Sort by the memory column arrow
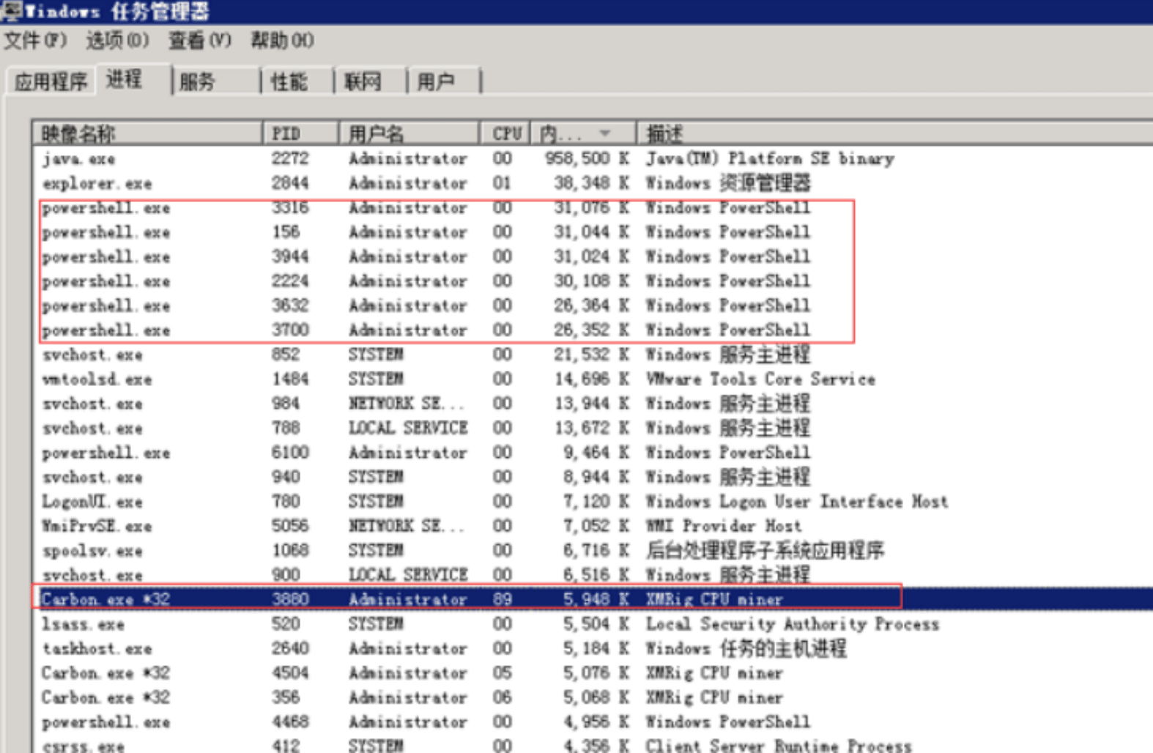The image size is (1153, 753). [604, 133]
